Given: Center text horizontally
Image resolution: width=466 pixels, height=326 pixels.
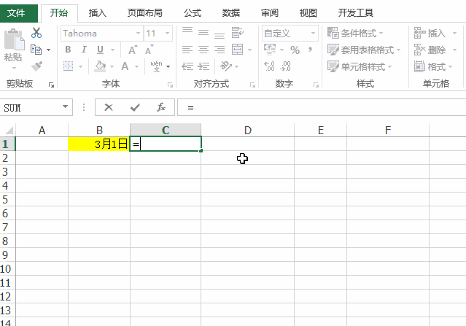Looking at the screenshot, I should pyautogui.click(x=203, y=50).
